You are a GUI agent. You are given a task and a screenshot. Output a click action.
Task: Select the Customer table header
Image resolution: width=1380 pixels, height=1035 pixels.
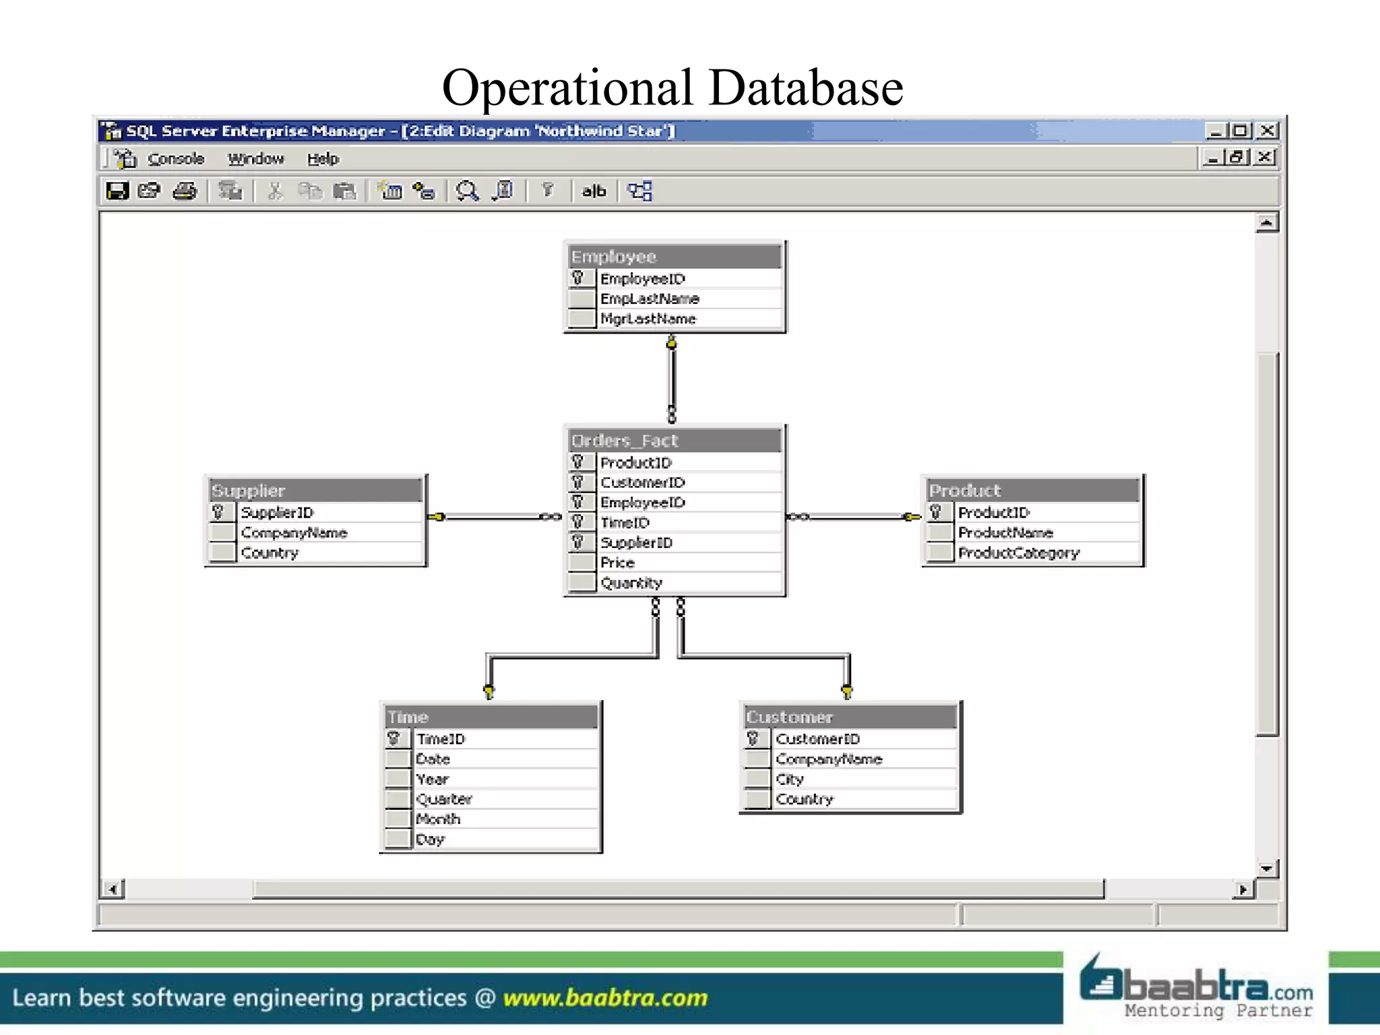850,716
